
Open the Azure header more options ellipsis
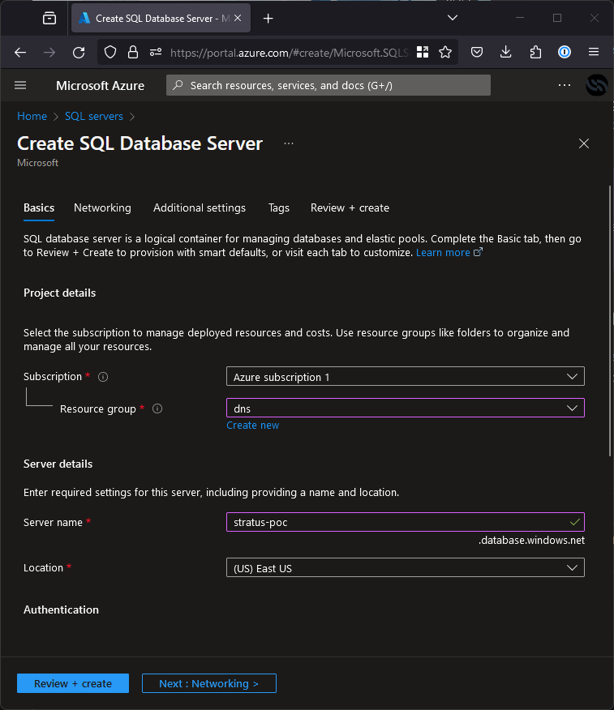(x=565, y=85)
